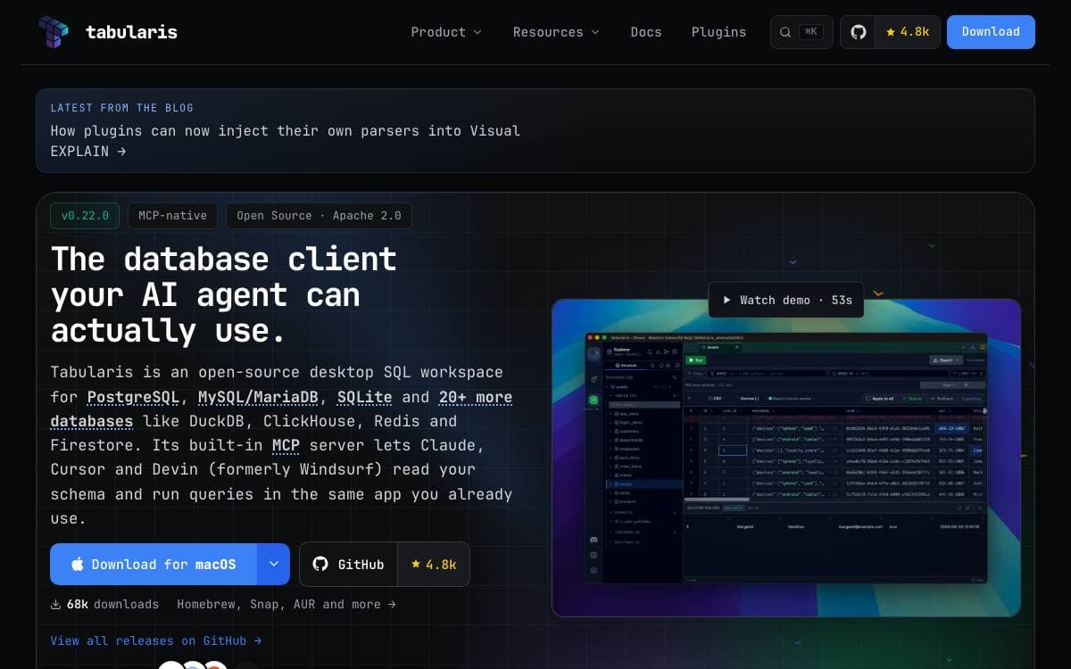The height and width of the screenshot is (669, 1071).
Task: Click the MCP-native badge
Action: tap(173, 216)
